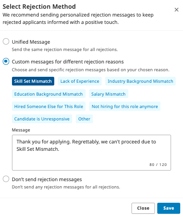
Task: Switch to Lack of Experience reason
Action: (x=80, y=81)
